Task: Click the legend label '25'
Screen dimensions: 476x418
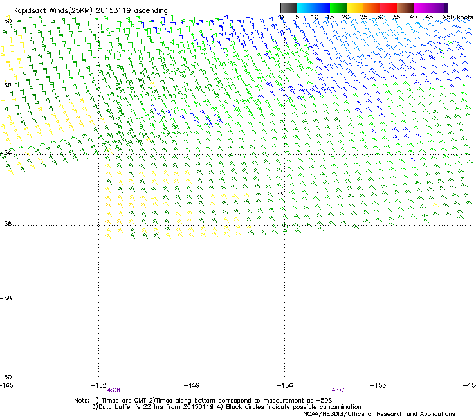Action: 363,17
